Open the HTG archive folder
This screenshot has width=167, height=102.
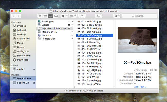click(23, 56)
